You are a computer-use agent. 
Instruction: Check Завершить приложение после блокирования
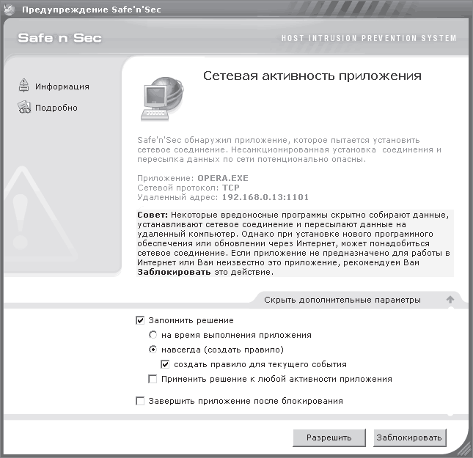pos(140,401)
